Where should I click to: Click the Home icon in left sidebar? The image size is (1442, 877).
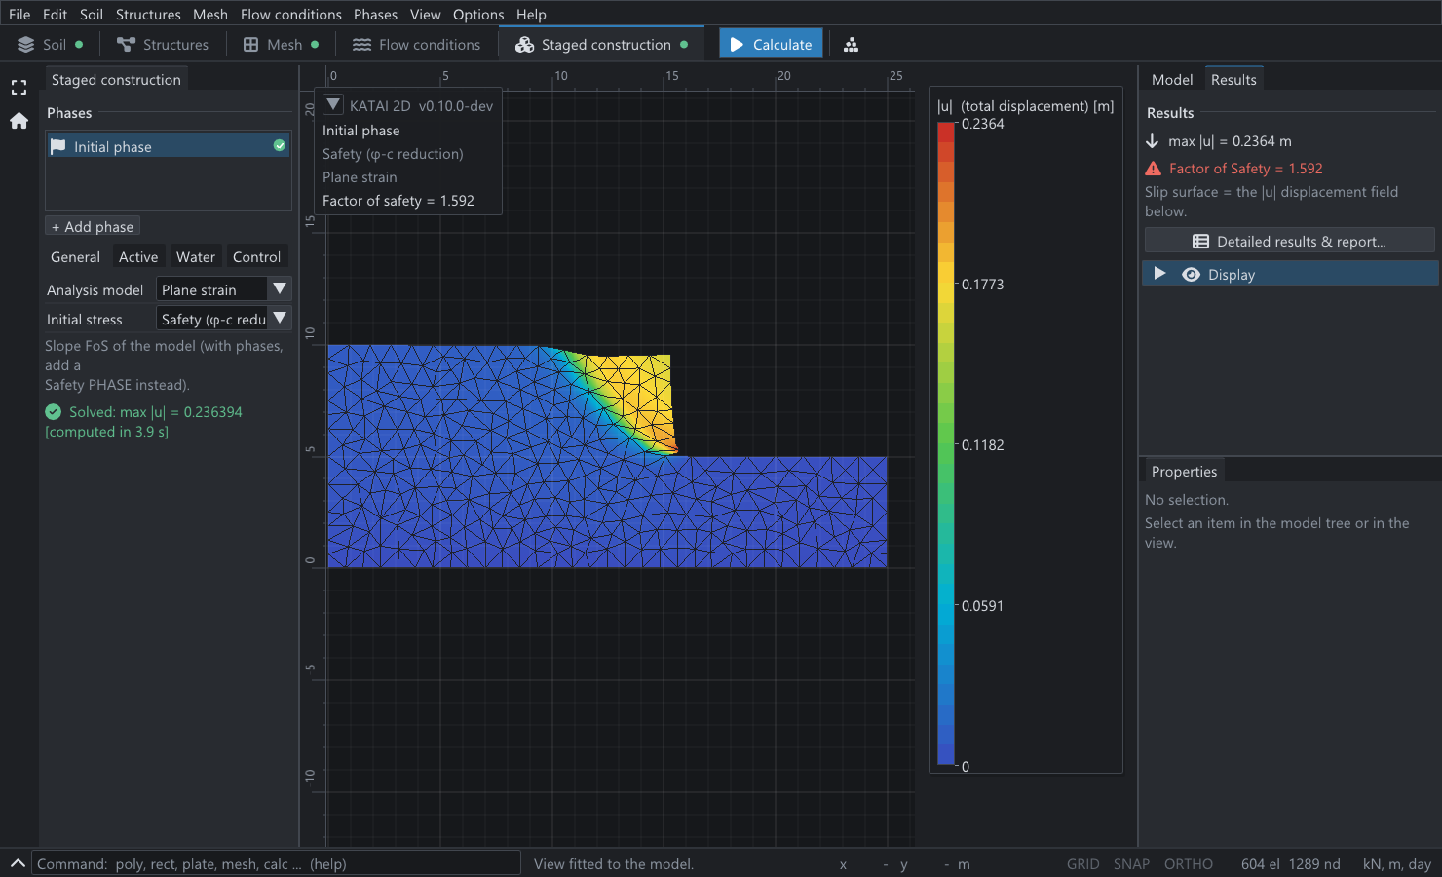[19, 121]
